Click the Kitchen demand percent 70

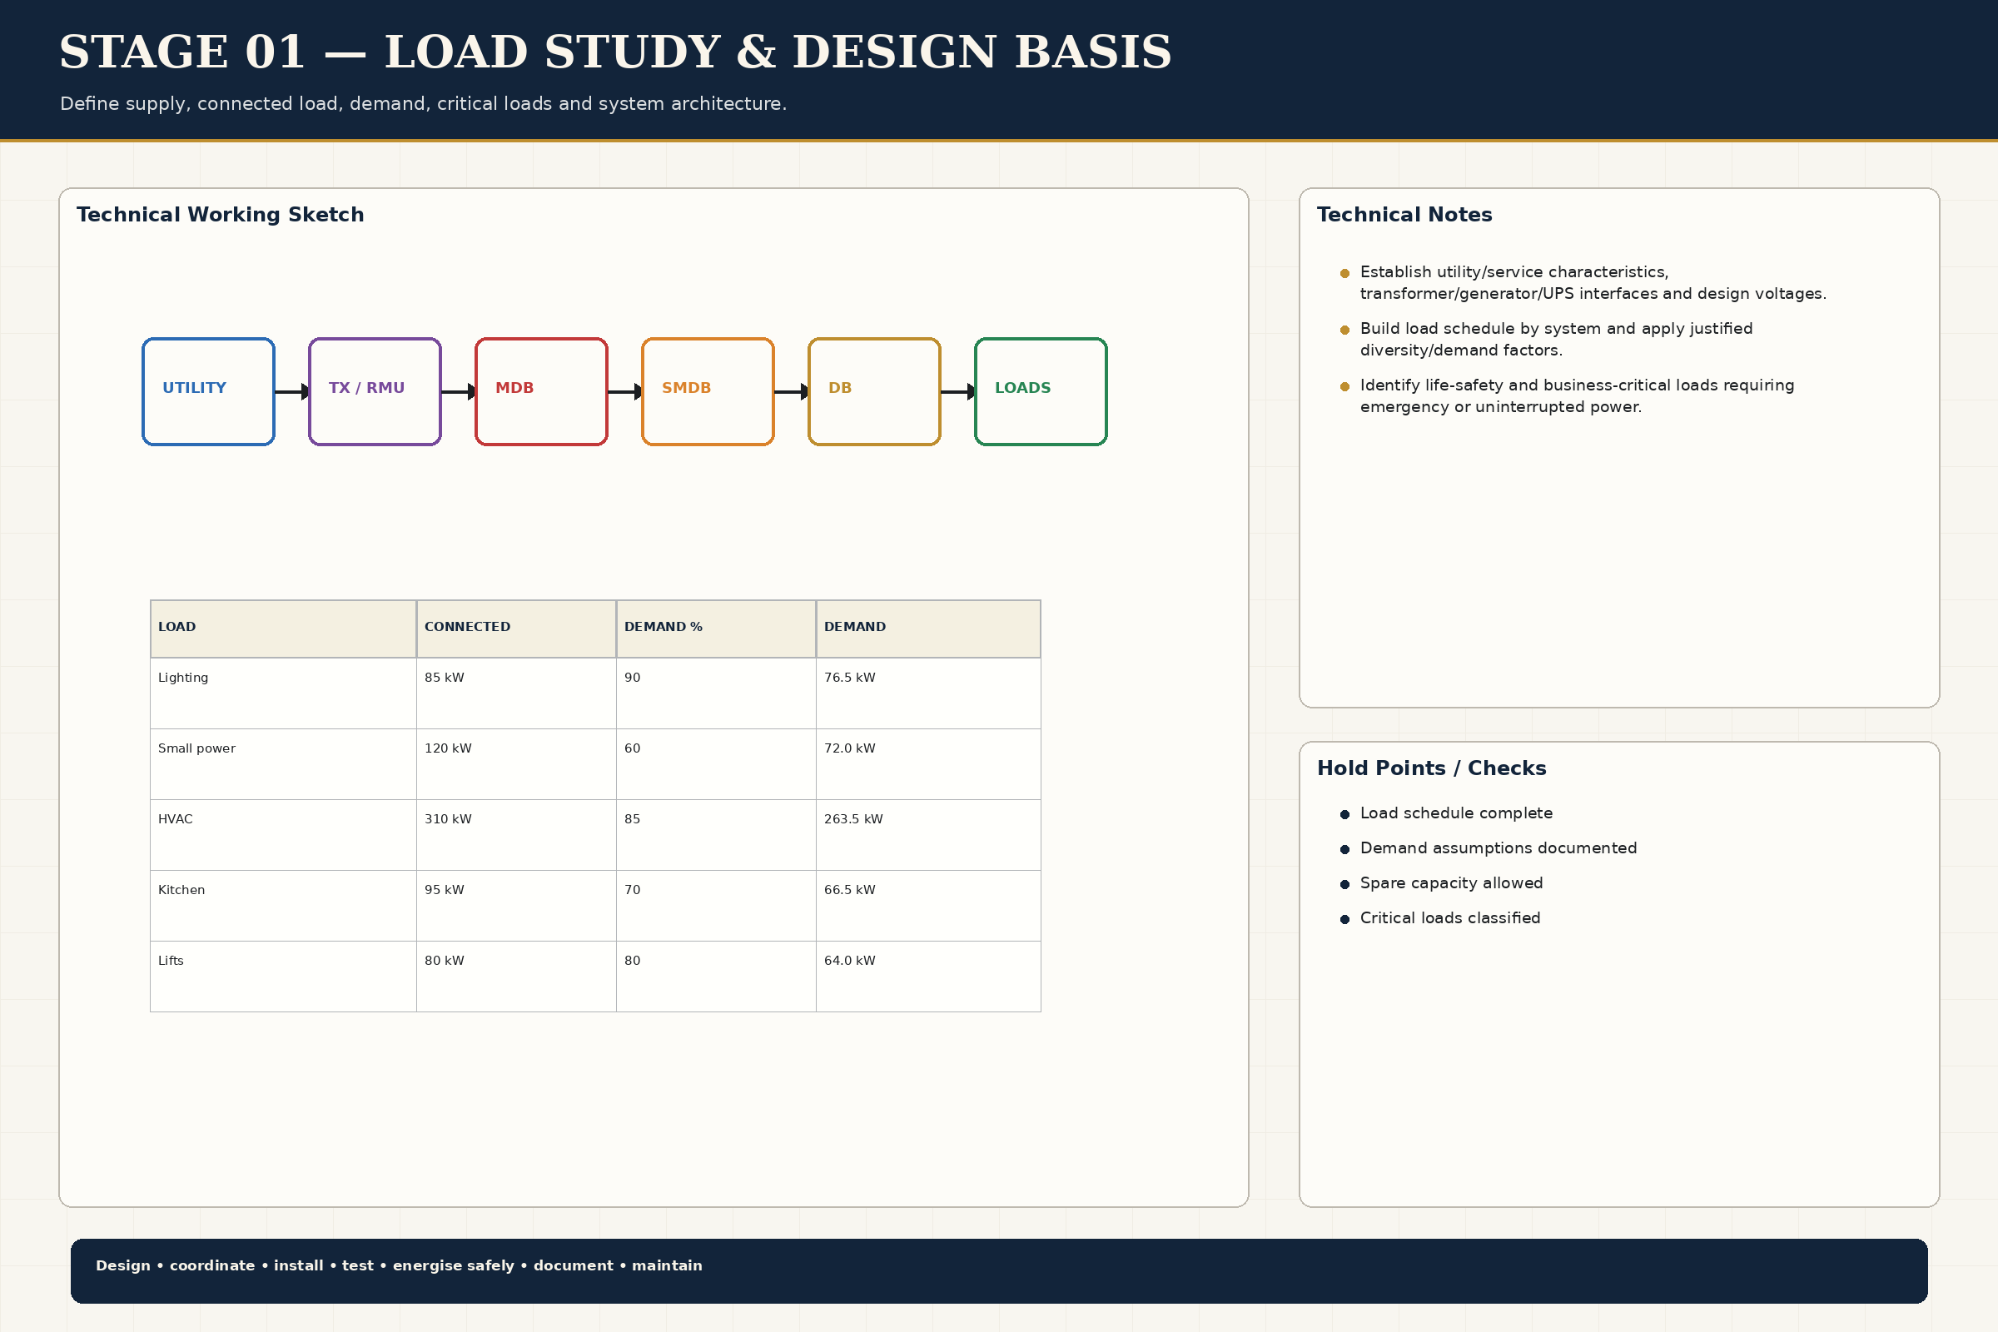(632, 889)
